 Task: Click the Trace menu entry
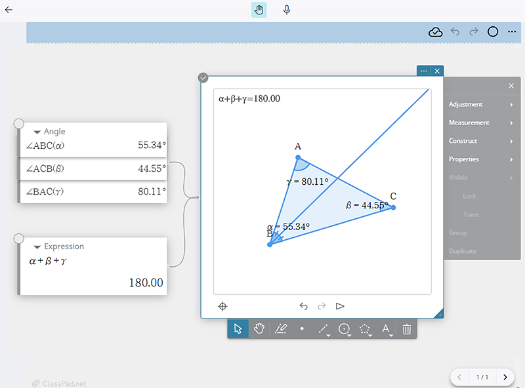point(471,214)
